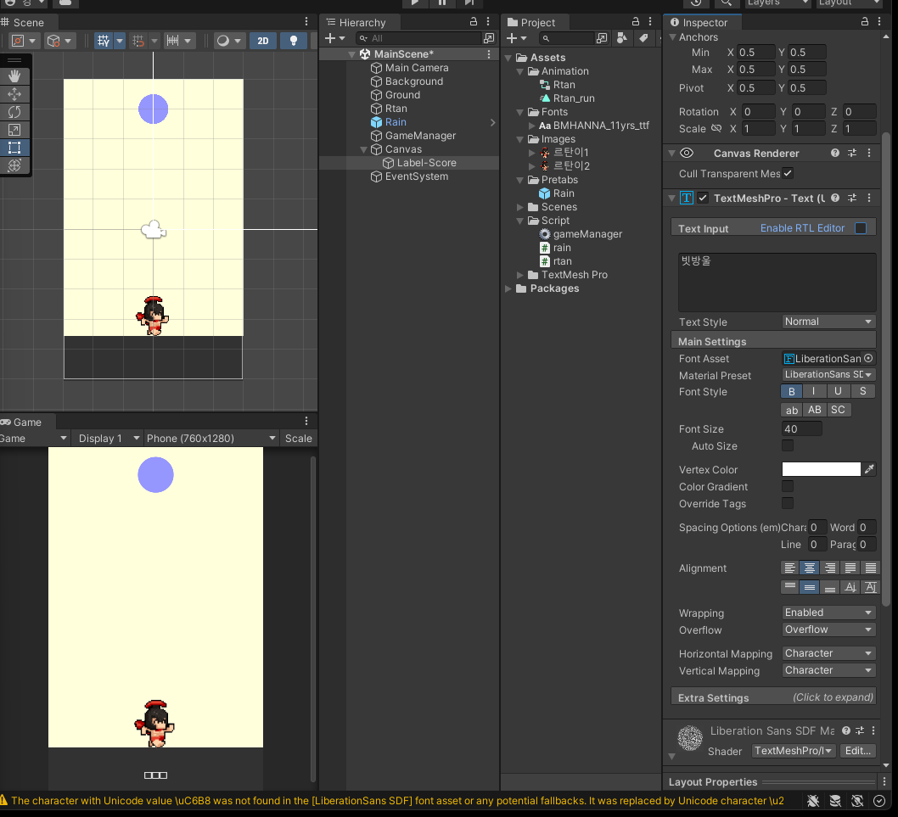Select the Hand tool in Scene view
This screenshot has width=898, height=817.
pos(14,76)
